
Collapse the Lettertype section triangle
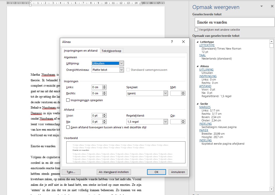(x=197, y=42)
